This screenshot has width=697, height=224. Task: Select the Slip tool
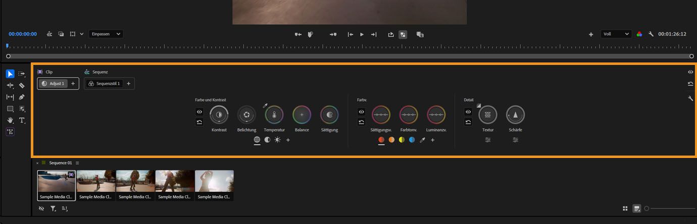pos(10,97)
